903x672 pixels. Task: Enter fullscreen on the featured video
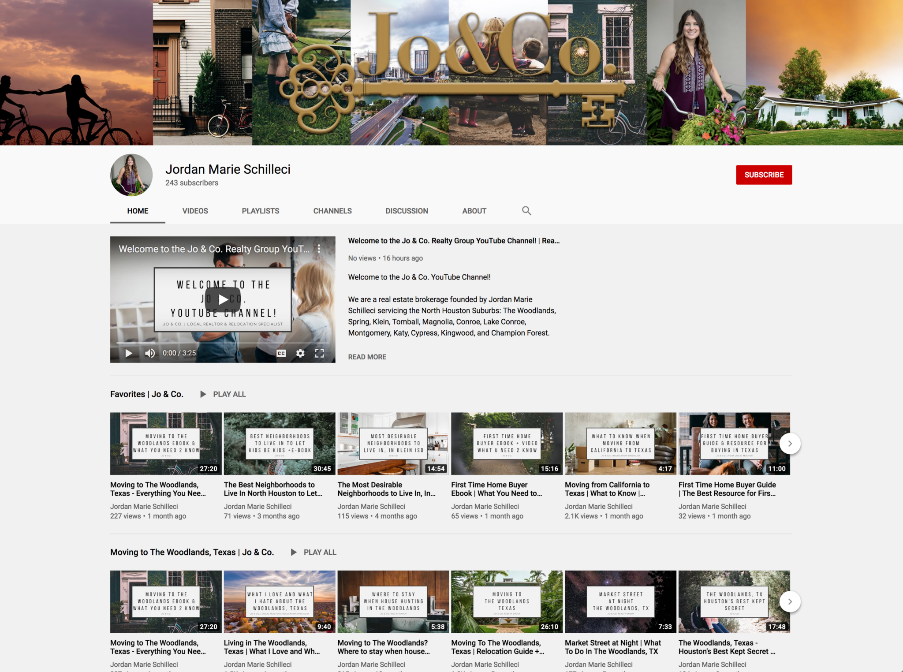pos(320,353)
